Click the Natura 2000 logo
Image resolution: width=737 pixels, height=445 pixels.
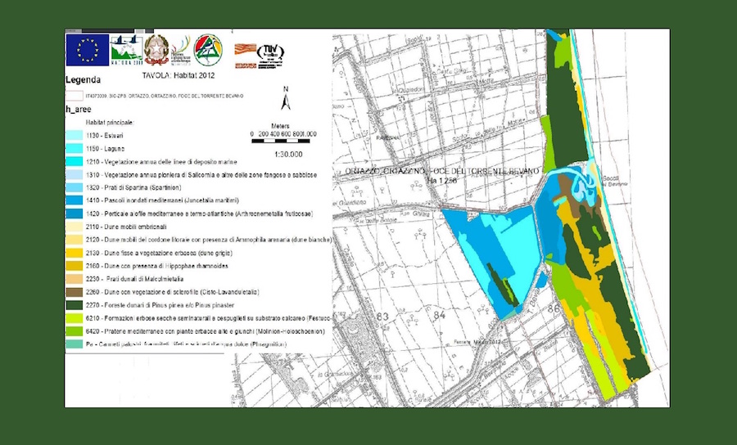coord(126,51)
